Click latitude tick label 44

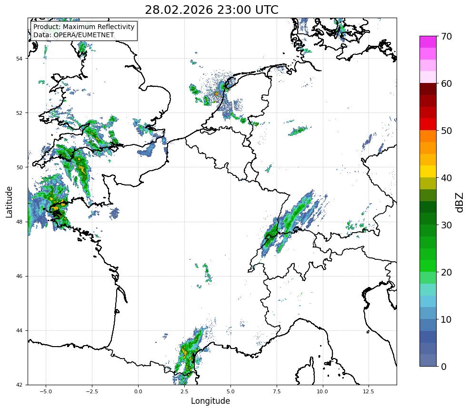pos(19,331)
